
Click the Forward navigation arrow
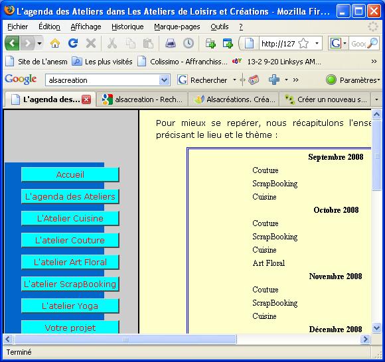27,43
